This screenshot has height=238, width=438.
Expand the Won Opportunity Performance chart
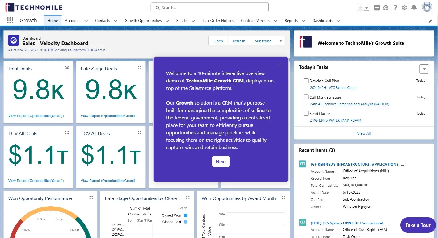coord(91,198)
